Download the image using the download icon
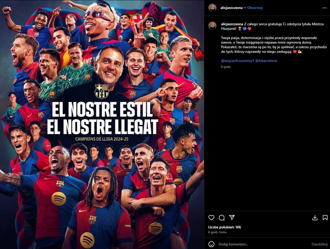Screen dimensions: 330x249 click(x=315, y=218)
